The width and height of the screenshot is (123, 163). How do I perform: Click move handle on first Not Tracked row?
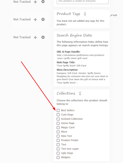point(35,2)
